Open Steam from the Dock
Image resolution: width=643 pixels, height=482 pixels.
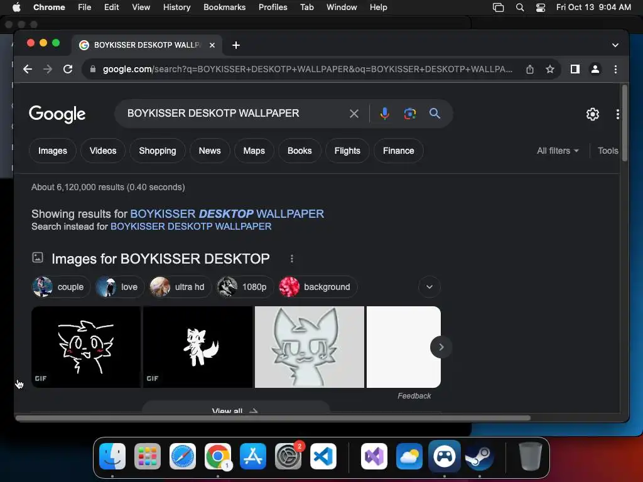pos(479,456)
